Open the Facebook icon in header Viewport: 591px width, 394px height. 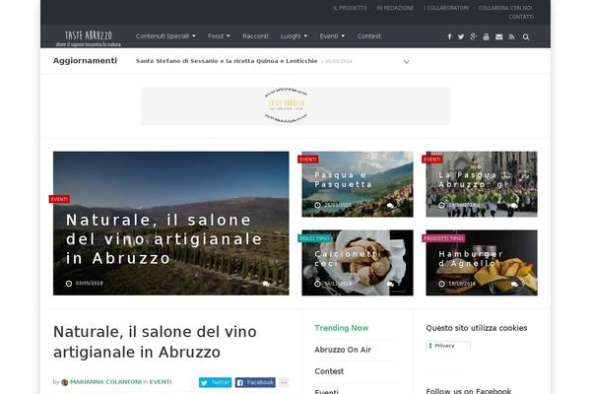449,36
